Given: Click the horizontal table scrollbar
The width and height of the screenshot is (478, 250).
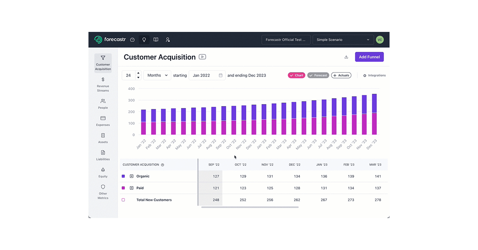Looking at the screenshot, I should click(250, 207).
